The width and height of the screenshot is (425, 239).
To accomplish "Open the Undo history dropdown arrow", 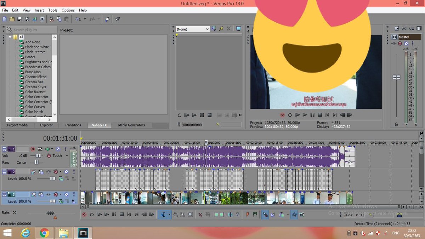I will coord(85,19).
